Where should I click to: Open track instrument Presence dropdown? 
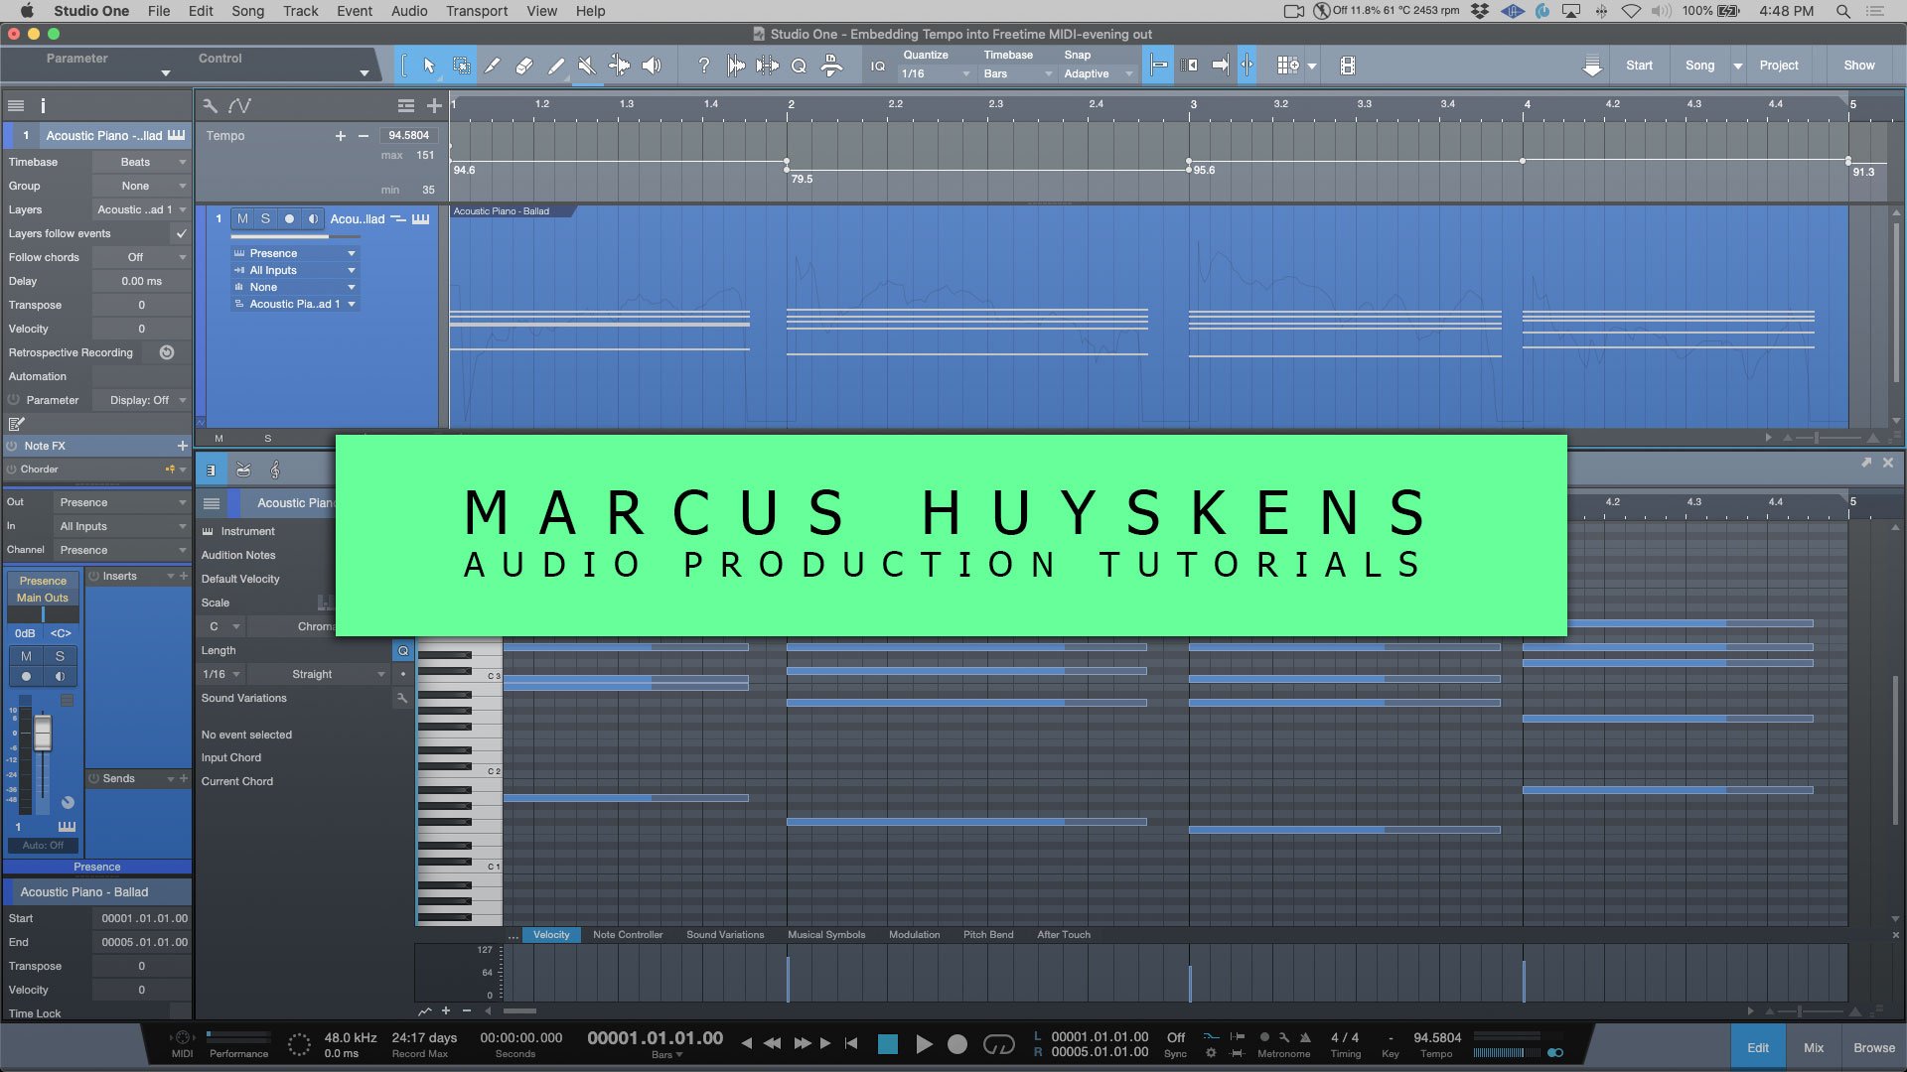coord(295,253)
